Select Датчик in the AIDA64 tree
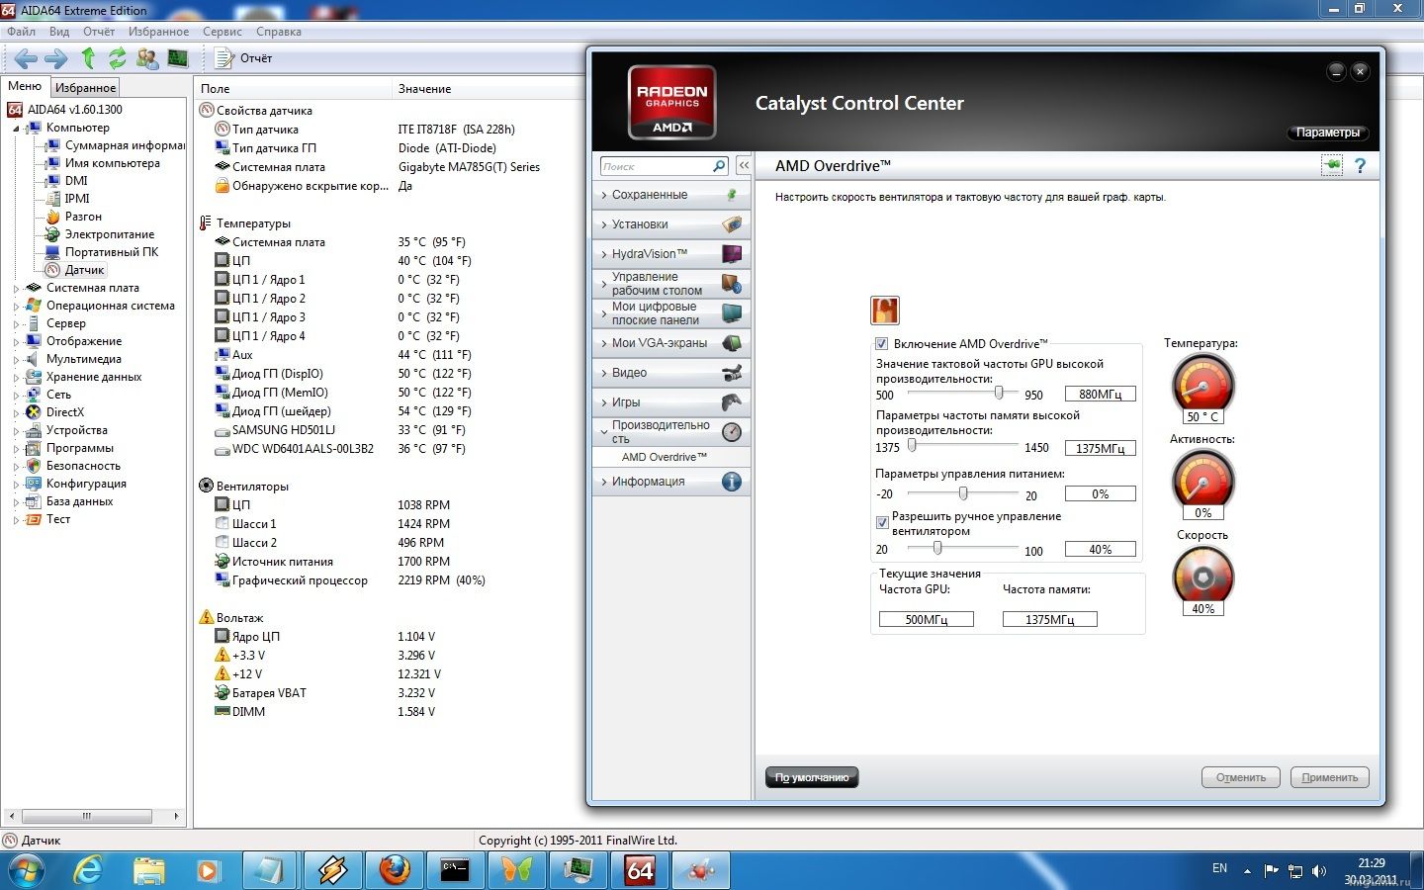1424x890 pixels. pyautogui.click(x=85, y=270)
